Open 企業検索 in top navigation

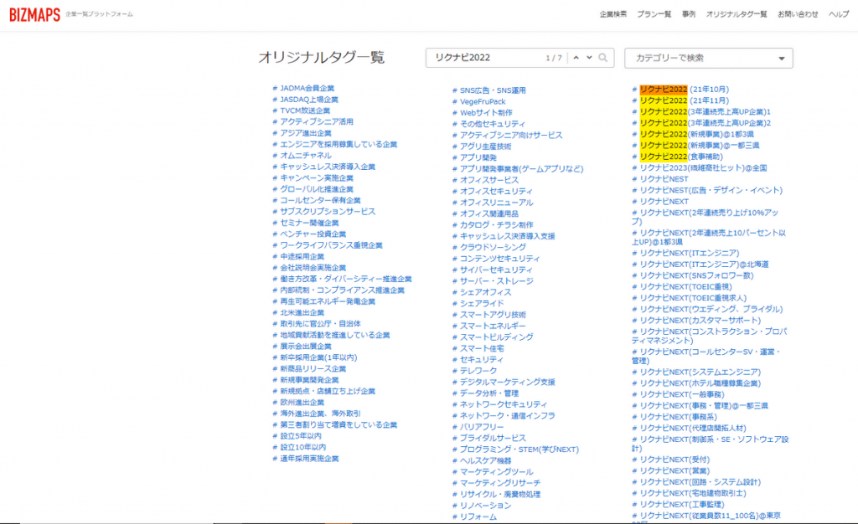(x=612, y=14)
